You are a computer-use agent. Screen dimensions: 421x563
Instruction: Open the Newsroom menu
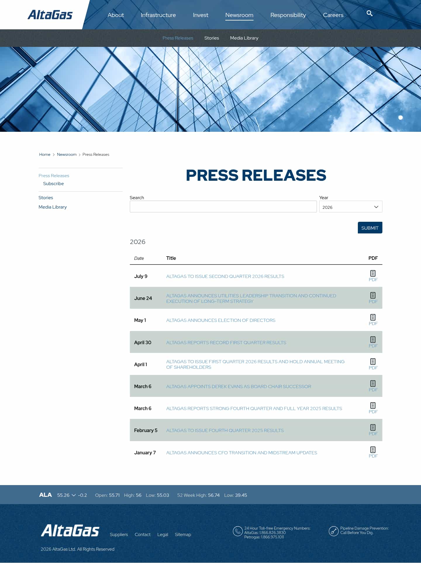point(239,15)
